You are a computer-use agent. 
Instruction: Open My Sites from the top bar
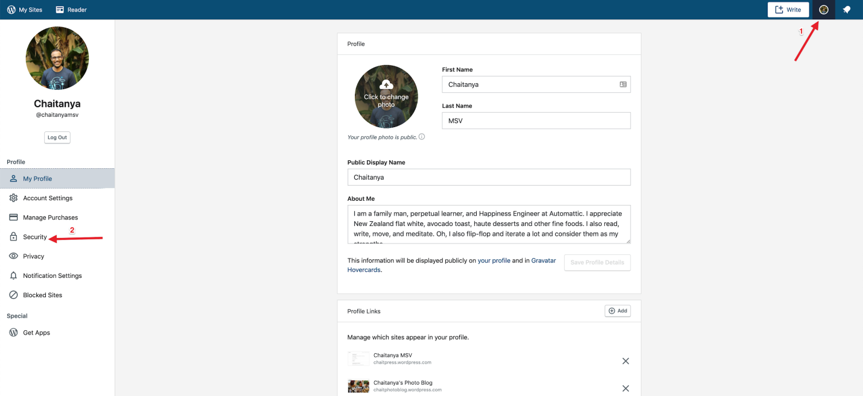(x=25, y=10)
